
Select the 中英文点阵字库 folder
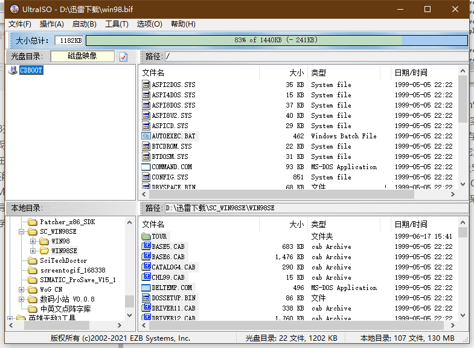(65, 309)
